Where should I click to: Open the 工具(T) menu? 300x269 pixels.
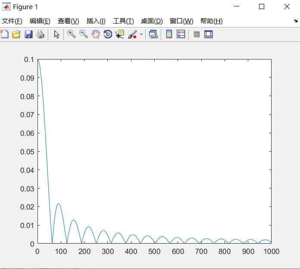coord(123,21)
